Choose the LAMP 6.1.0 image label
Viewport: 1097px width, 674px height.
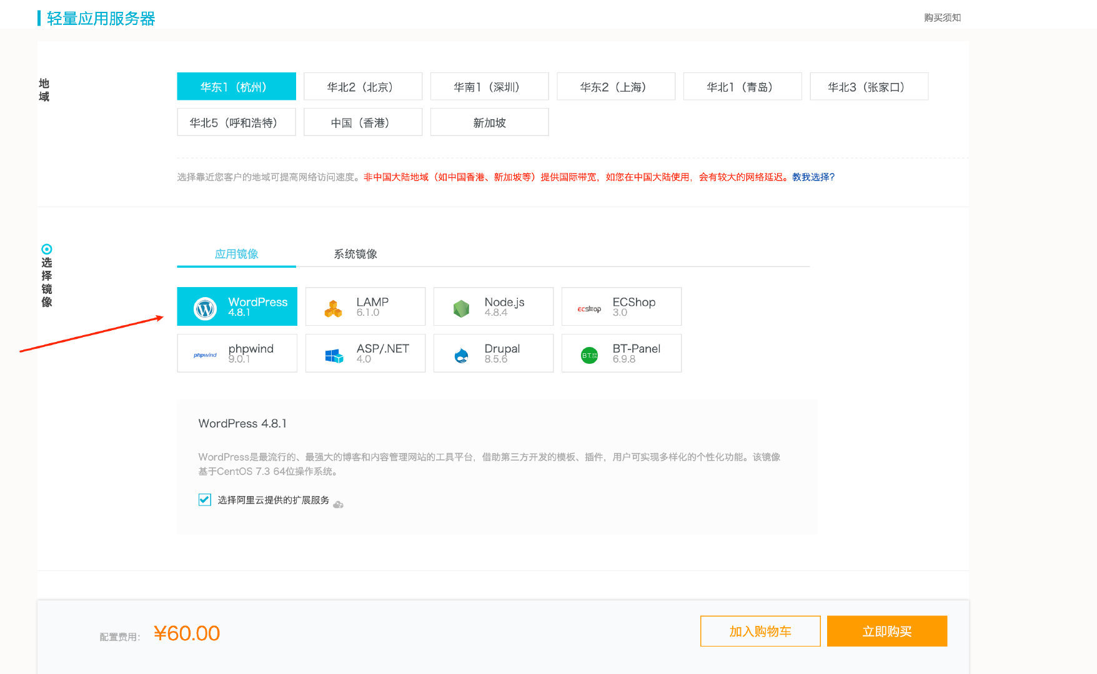pyautogui.click(x=372, y=306)
